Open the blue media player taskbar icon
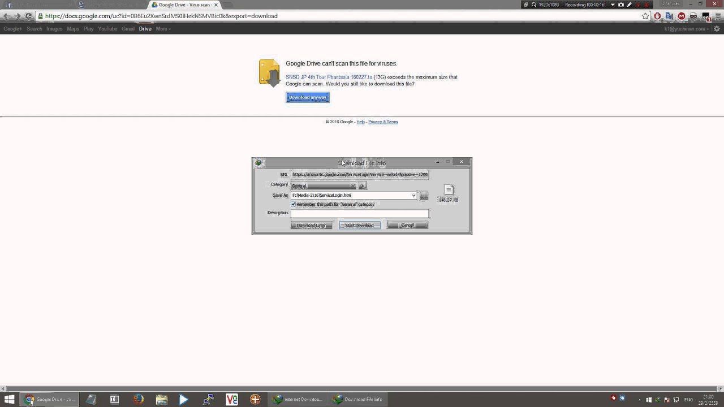Viewport: 724px width, 407px height. (183, 399)
